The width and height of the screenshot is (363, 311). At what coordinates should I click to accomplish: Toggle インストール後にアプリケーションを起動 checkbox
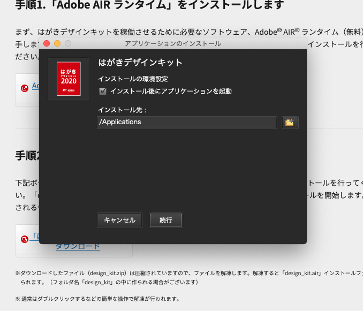click(103, 91)
